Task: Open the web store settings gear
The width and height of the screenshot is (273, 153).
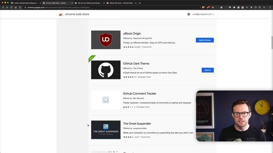Action: pyautogui.click(x=189, y=14)
